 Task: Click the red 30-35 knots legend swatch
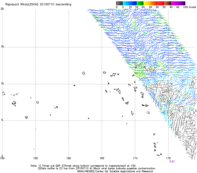tap(161, 3)
